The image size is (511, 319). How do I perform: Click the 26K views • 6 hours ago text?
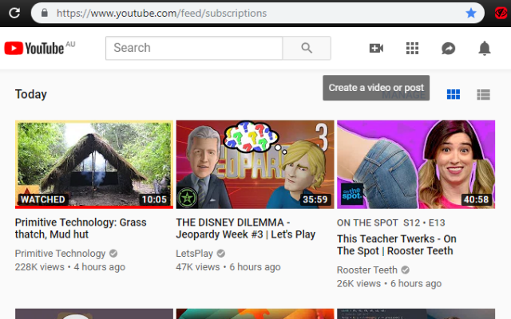[389, 284]
